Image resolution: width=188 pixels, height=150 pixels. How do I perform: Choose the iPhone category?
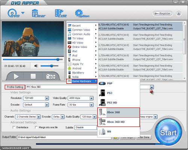(82, 60)
